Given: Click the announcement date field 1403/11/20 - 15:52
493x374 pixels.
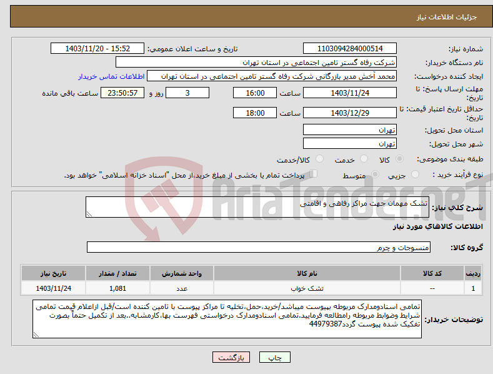Looking at the screenshot, I should point(97,49).
